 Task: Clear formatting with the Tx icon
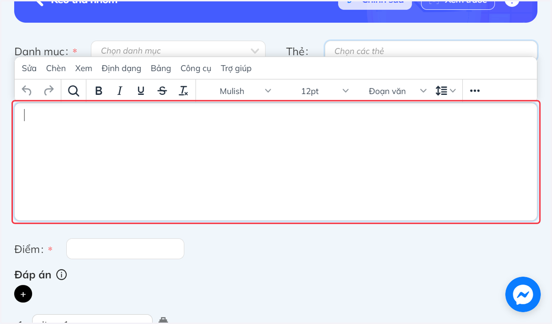(183, 91)
